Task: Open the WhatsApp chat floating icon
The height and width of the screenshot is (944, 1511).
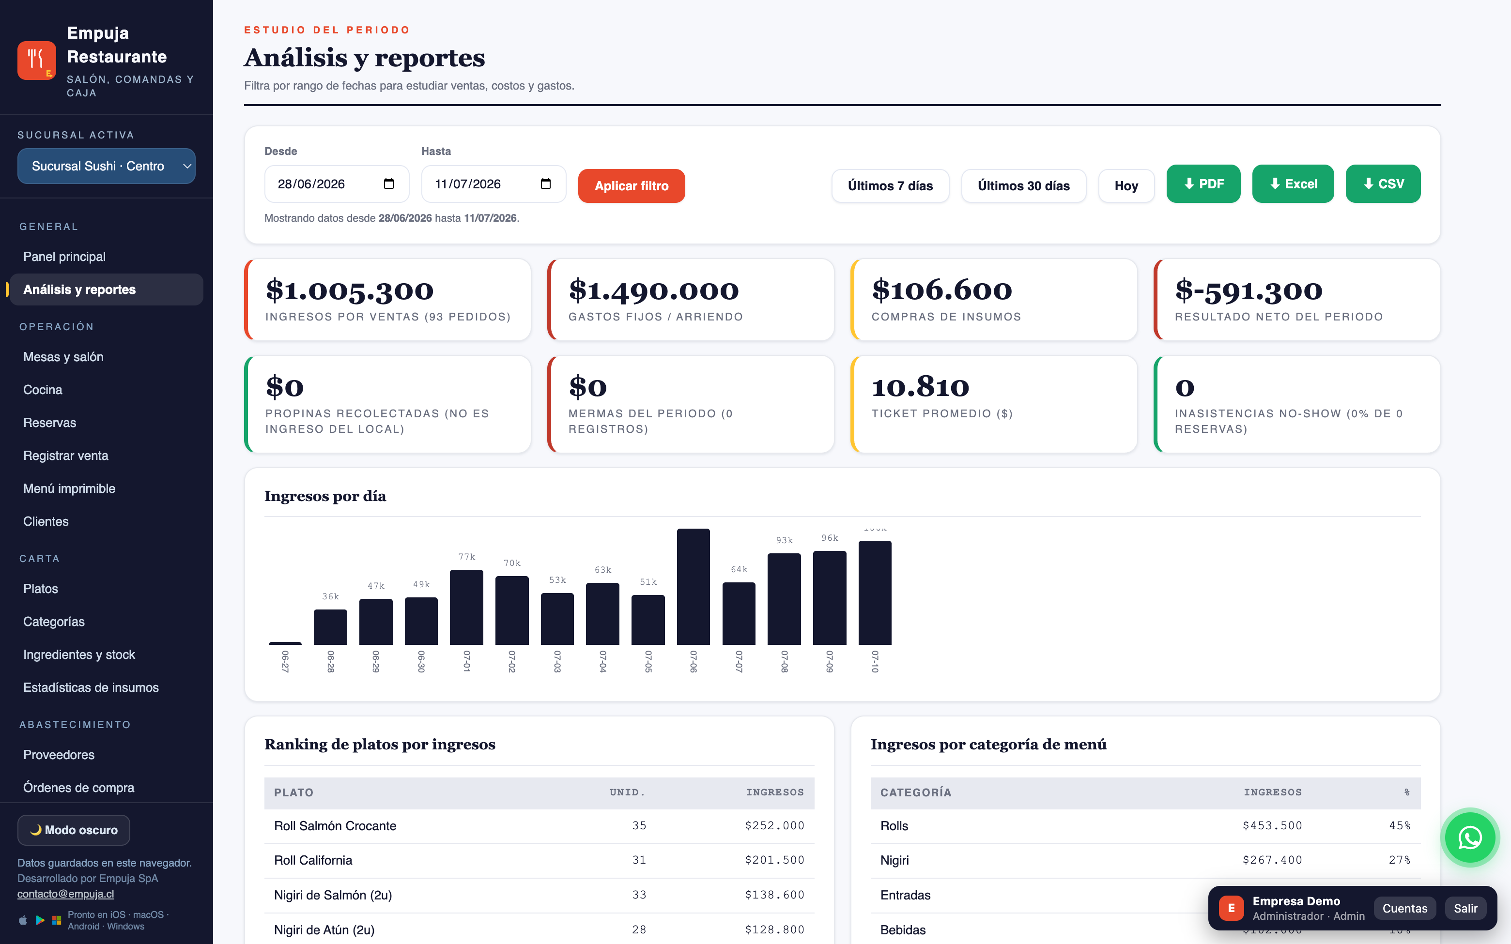Action: 1470,837
